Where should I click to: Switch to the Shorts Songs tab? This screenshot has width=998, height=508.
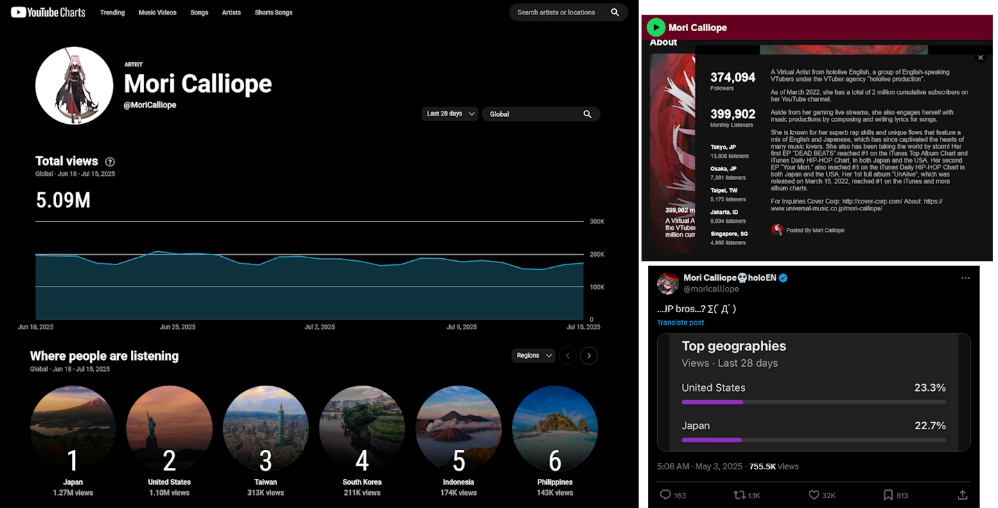coord(273,12)
